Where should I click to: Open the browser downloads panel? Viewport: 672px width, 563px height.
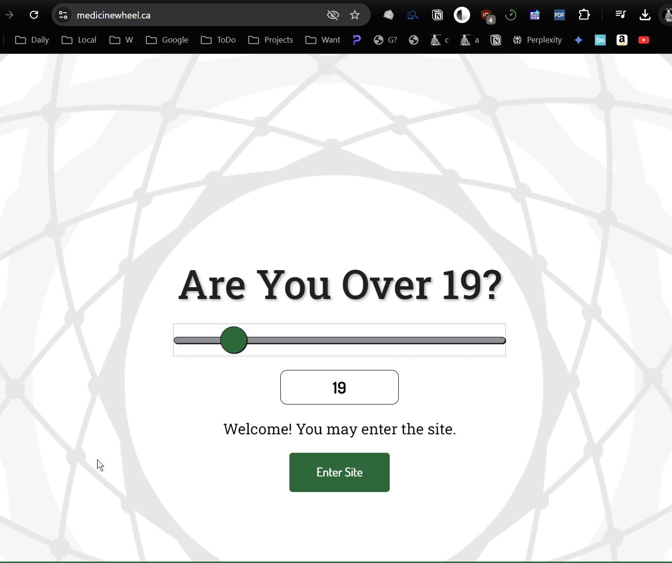pos(645,15)
